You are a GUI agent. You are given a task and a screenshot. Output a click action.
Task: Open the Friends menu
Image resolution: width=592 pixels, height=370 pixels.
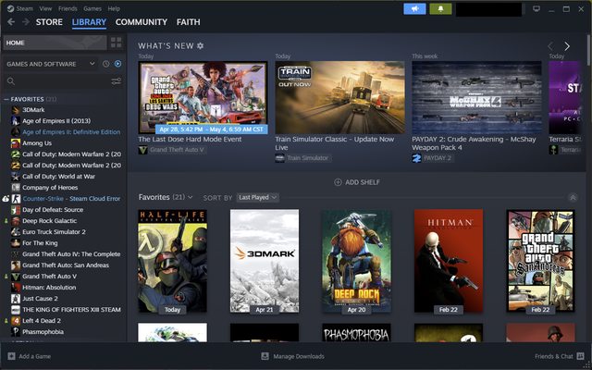(67, 8)
